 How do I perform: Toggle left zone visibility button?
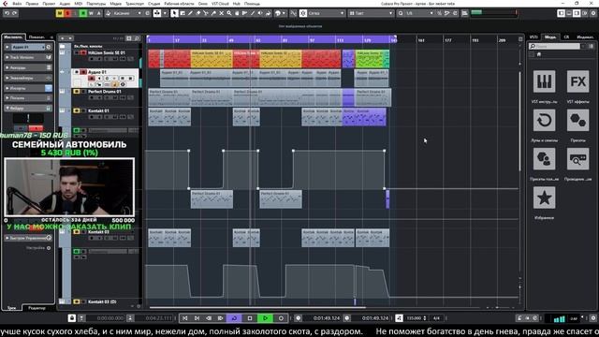[561, 13]
